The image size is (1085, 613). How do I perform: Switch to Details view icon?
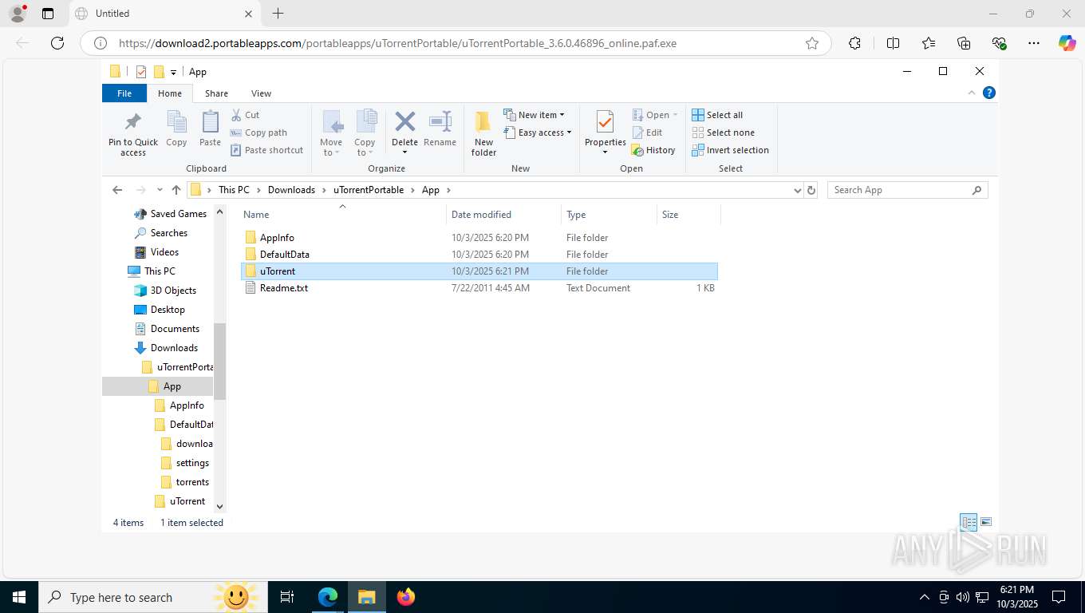[969, 522]
